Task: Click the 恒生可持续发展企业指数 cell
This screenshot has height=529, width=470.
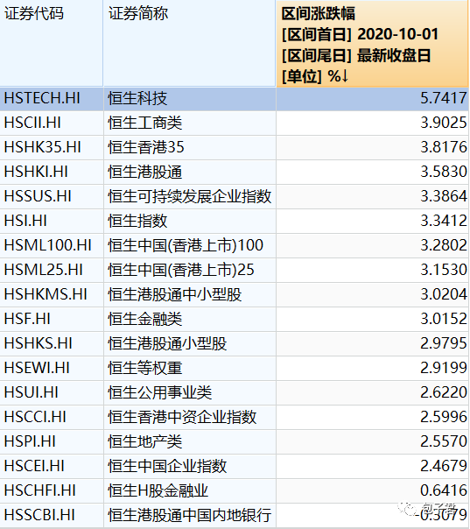Action: coord(189,196)
